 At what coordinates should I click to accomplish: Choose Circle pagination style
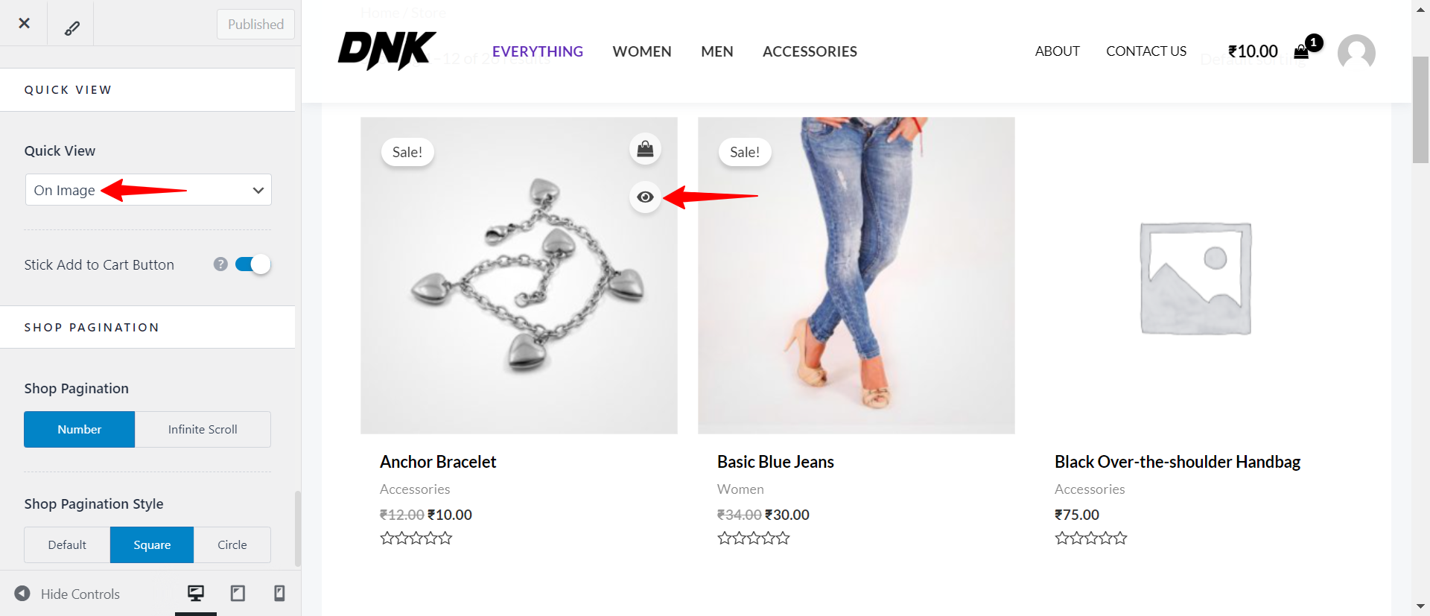tap(232, 544)
